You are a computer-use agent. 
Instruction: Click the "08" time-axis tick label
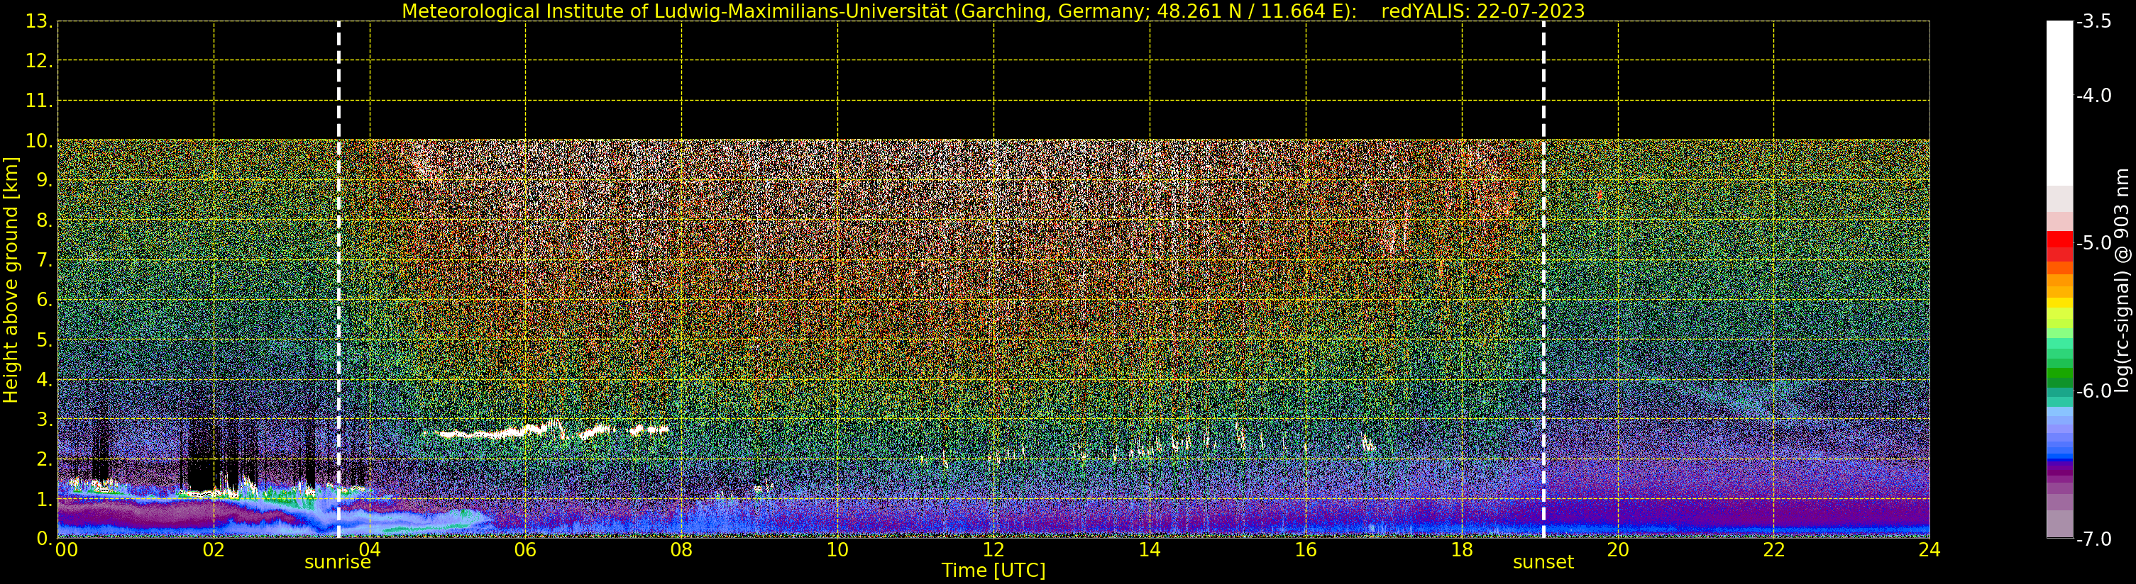tap(681, 550)
